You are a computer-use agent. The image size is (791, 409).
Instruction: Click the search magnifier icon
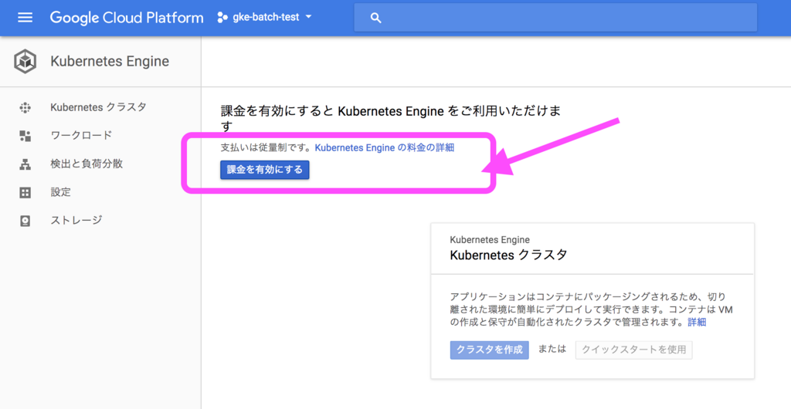point(375,18)
